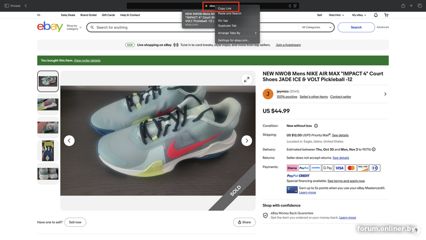Image resolution: width=426 pixels, height=240 pixels.
Task: Select the PayPal payment icon
Action: pyautogui.click(x=304, y=168)
